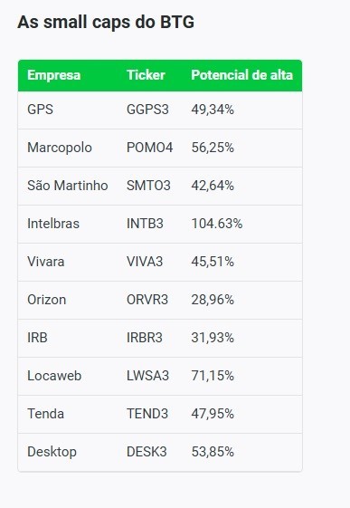Click the DESK3 ticker
This screenshot has height=508, width=350.
tap(147, 452)
